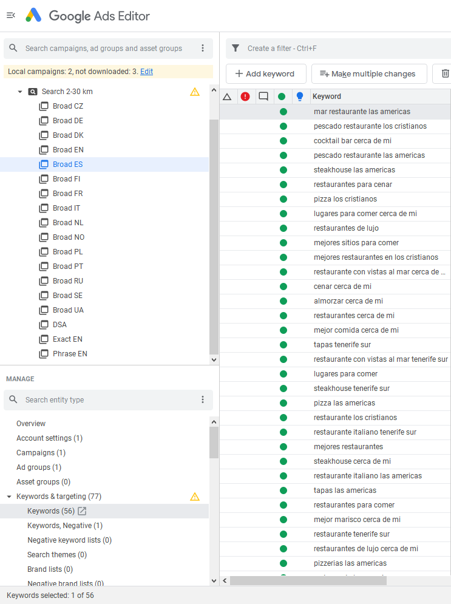Click warning icon next to Keywords & targeting
This screenshot has height=604, width=451.
coord(195,497)
